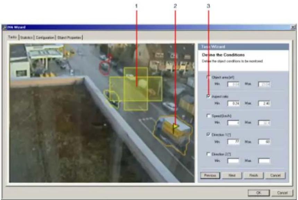Click the Next button
This screenshot has width=298, height=200.
pos(232,175)
